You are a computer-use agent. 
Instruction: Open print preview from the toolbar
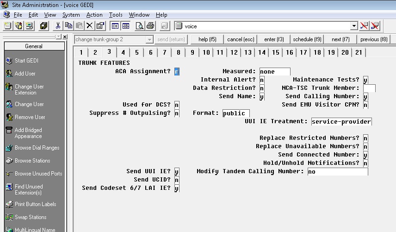pyautogui.click(x=139, y=26)
